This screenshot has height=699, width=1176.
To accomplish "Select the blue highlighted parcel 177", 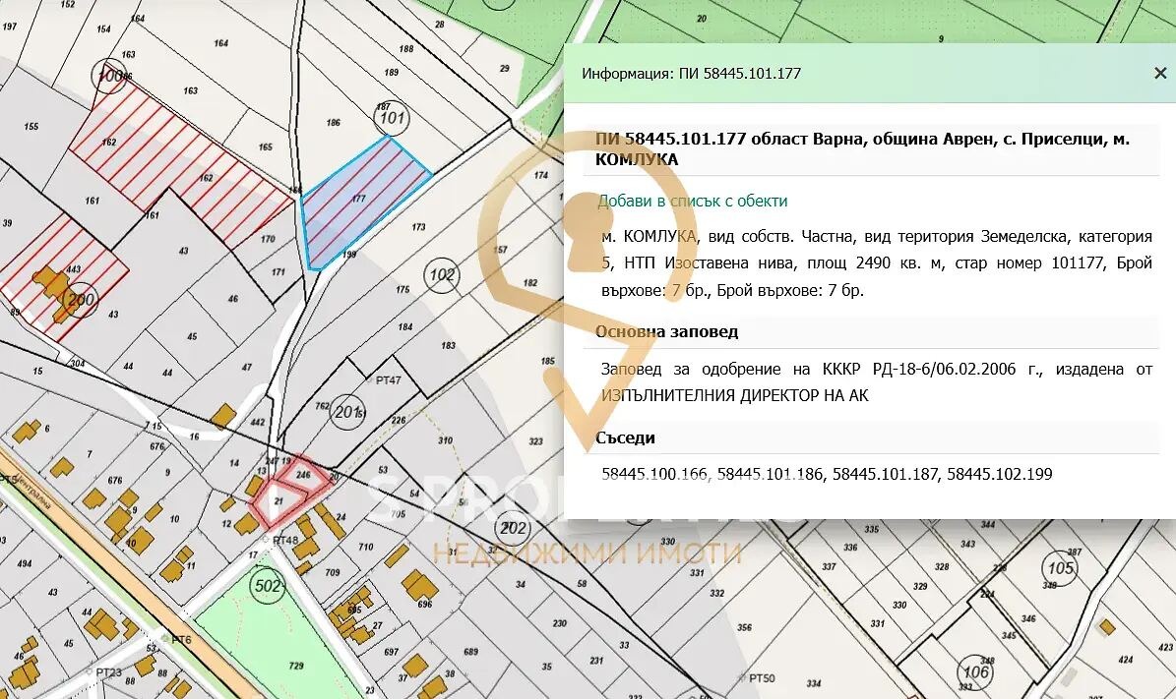I will click(x=364, y=202).
